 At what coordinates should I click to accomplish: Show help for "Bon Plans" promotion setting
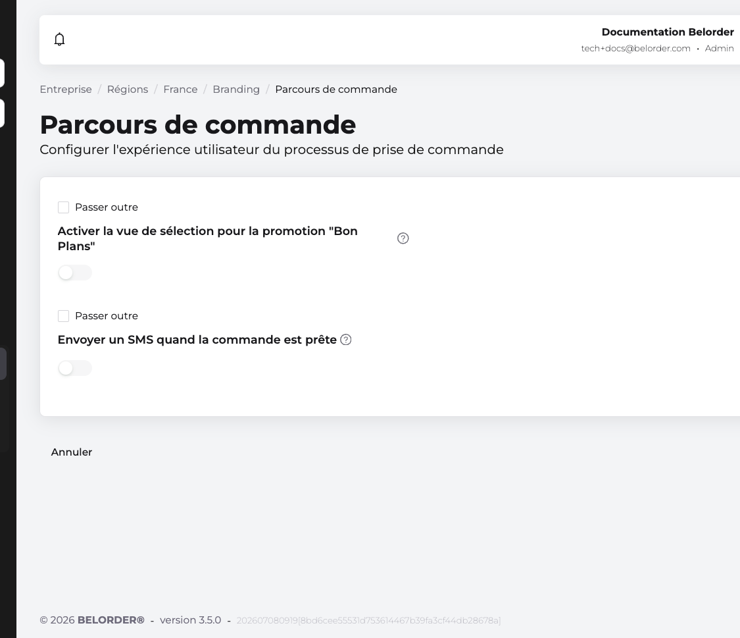[403, 238]
